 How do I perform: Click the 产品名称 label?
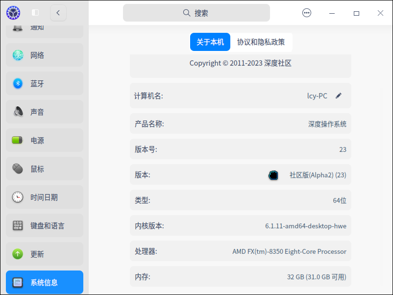pyautogui.click(x=149, y=124)
